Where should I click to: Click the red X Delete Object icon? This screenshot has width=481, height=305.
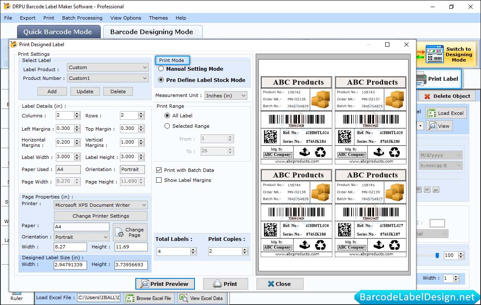click(x=427, y=96)
